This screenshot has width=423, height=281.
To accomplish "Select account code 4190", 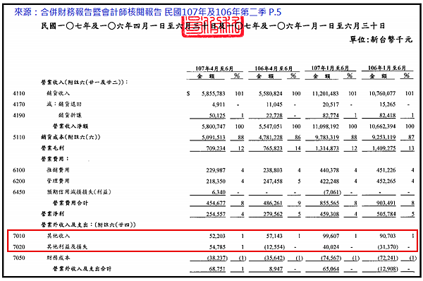I will pos(19,115).
